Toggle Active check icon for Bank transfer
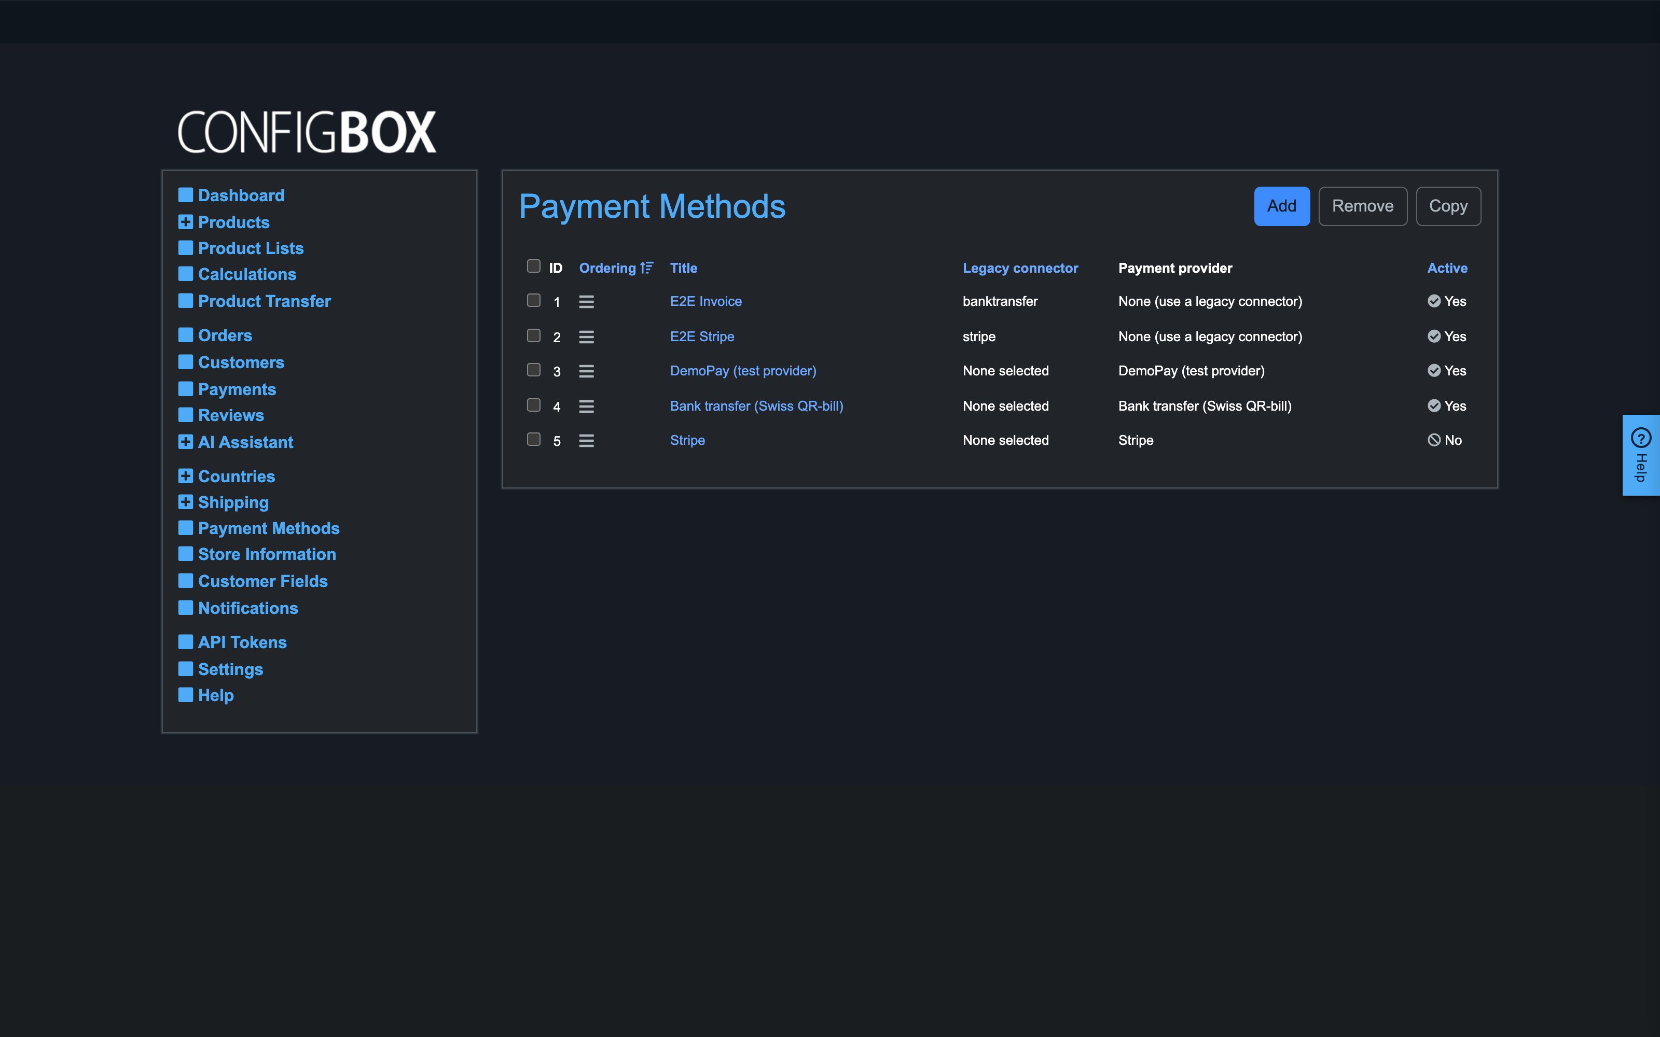 1434,405
